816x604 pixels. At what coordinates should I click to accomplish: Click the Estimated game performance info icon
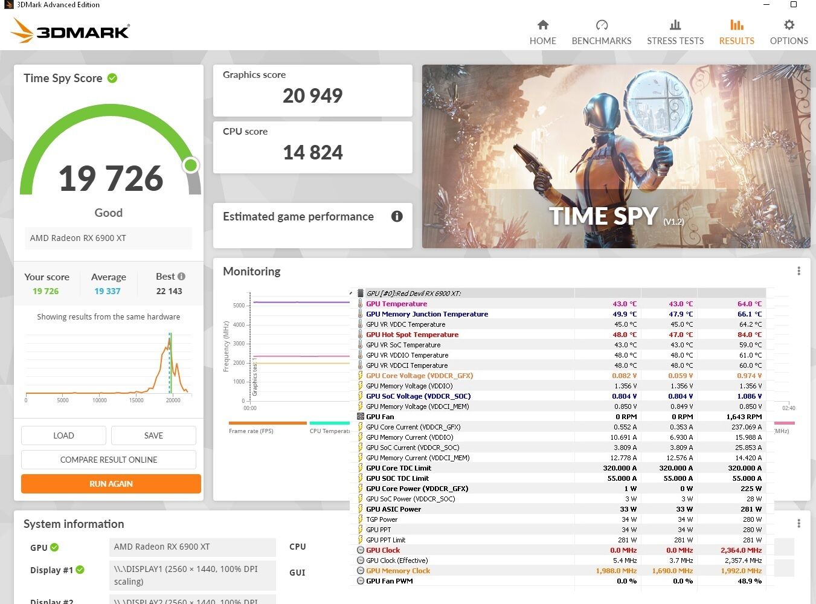(397, 216)
